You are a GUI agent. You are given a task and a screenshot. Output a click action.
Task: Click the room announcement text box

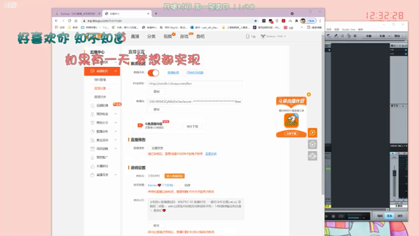point(196,208)
